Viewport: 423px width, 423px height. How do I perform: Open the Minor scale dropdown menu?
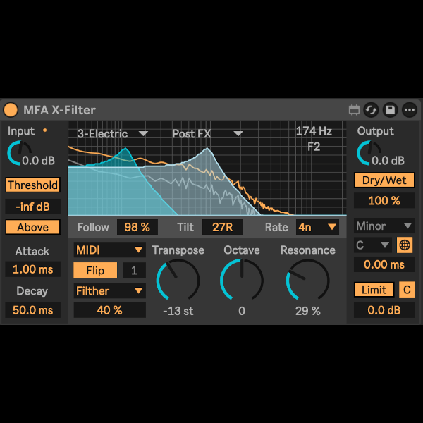coord(384,226)
